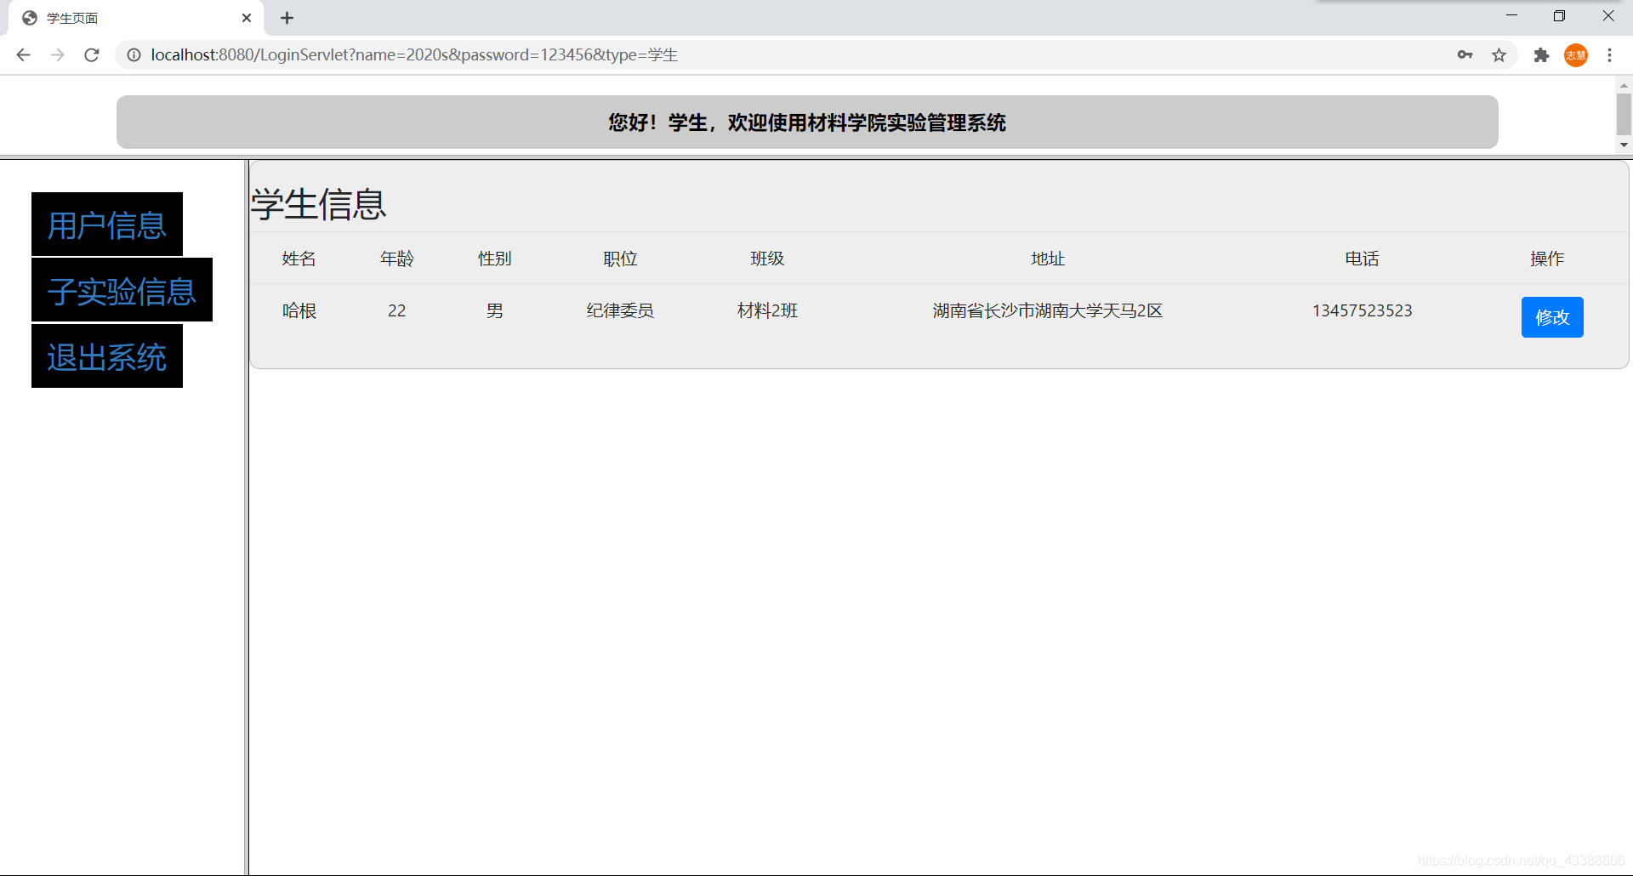
Task: Click the class cell 材料2班
Action: pyautogui.click(x=767, y=310)
